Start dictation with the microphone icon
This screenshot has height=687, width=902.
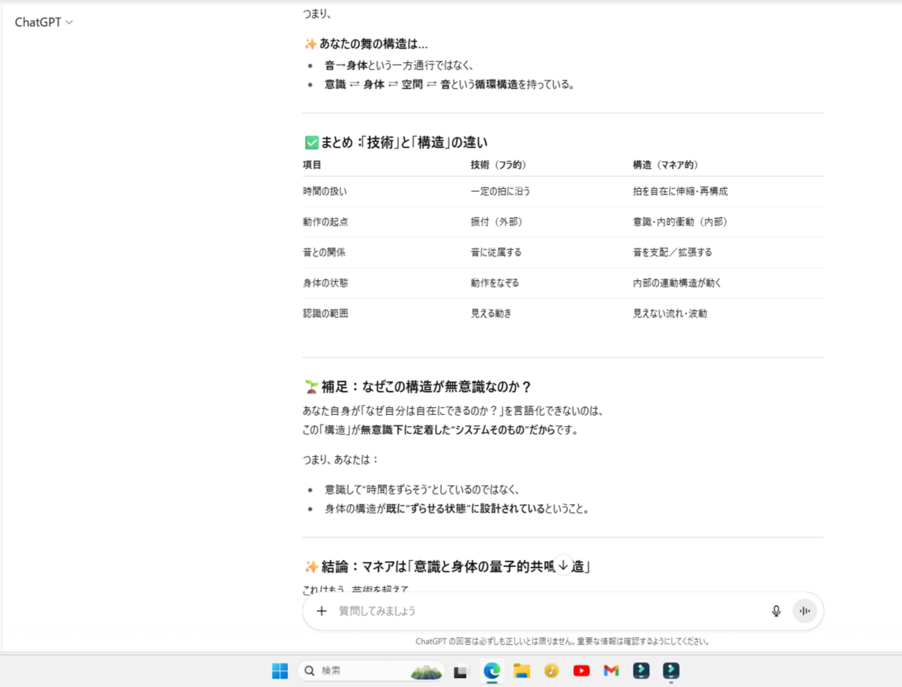(x=776, y=611)
